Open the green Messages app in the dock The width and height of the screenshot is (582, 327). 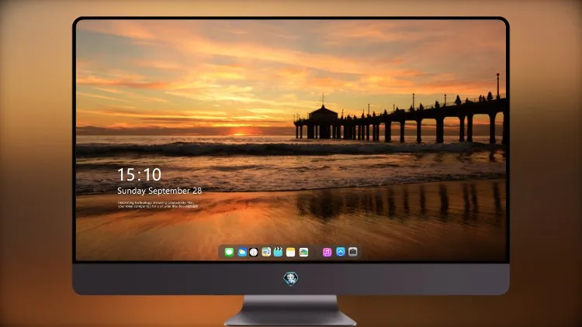[229, 252]
